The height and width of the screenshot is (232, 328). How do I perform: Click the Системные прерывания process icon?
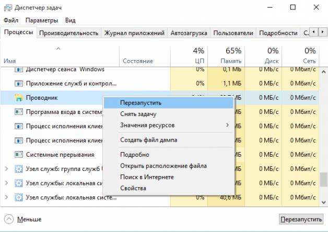pos(19,155)
